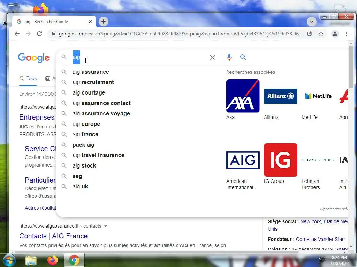Clear the search box with the X
Viewport: 357px width, 267px height.
pyautogui.click(x=212, y=57)
